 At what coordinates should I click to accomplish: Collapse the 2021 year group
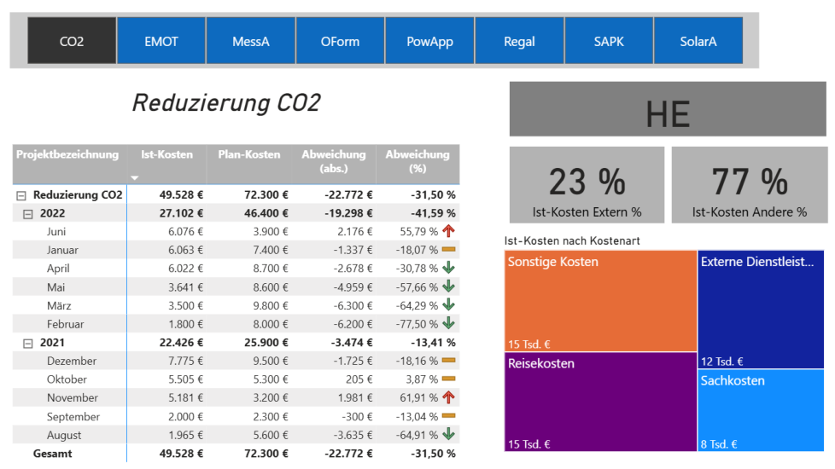tap(28, 343)
